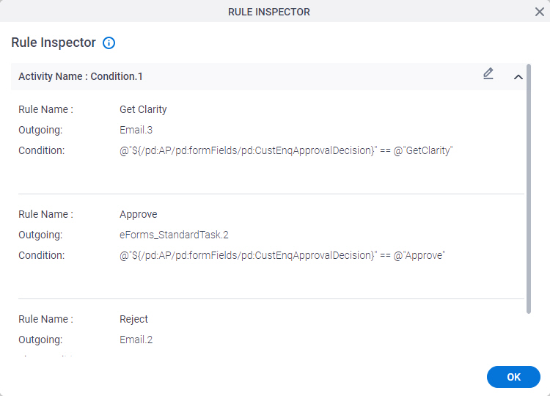Click the Approve condition expression text
The width and height of the screenshot is (550, 396).
(x=282, y=255)
